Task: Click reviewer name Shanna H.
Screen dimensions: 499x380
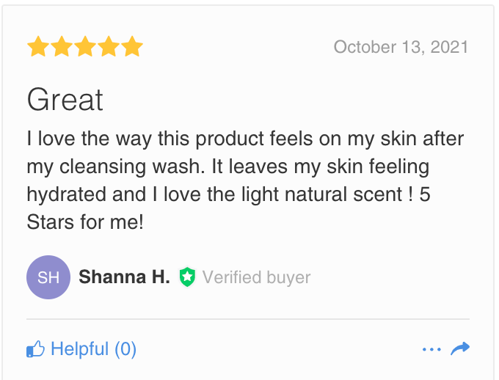Action: tap(124, 277)
